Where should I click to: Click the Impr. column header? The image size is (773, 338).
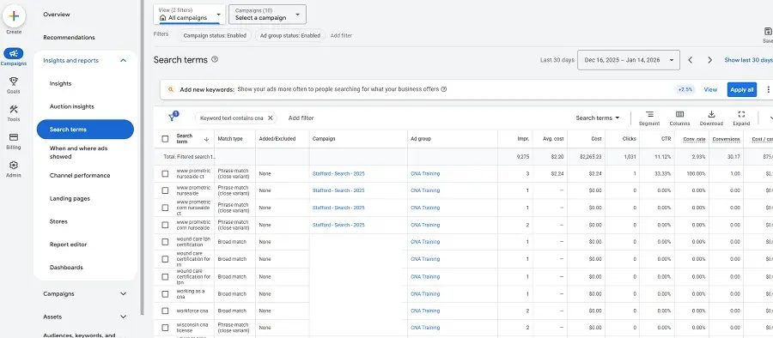pos(523,139)
